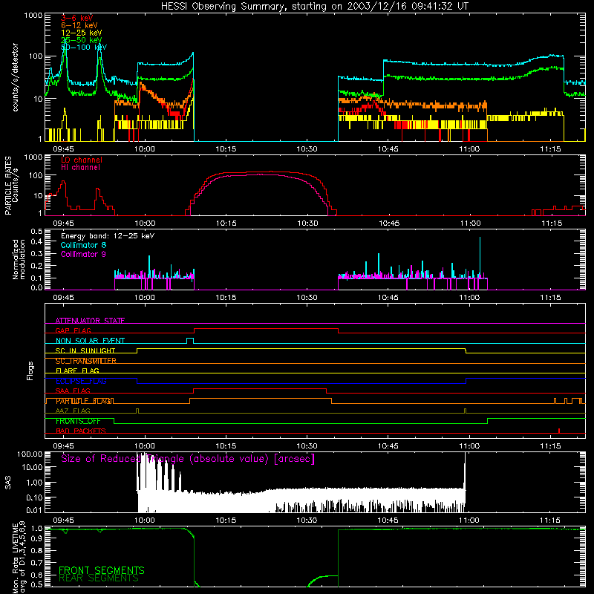Select the HI channel legend label
The width and height of the screenshot is (594, 594).
(80, 168)
